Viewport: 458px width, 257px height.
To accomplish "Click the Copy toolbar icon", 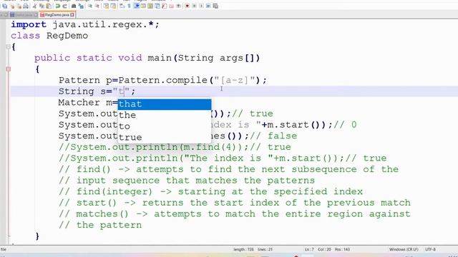I will coord(42,6).
